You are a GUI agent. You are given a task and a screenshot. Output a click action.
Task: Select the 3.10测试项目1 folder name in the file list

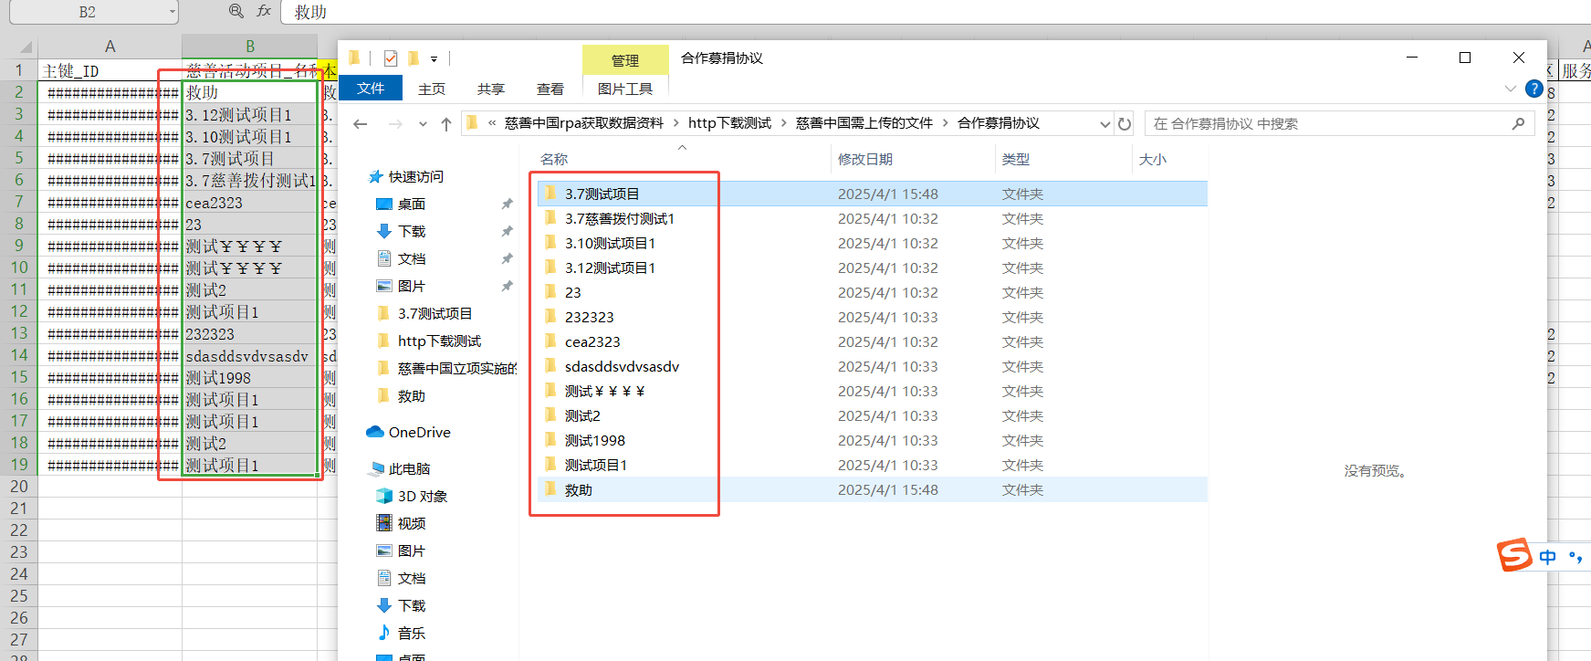click(610, 243)
